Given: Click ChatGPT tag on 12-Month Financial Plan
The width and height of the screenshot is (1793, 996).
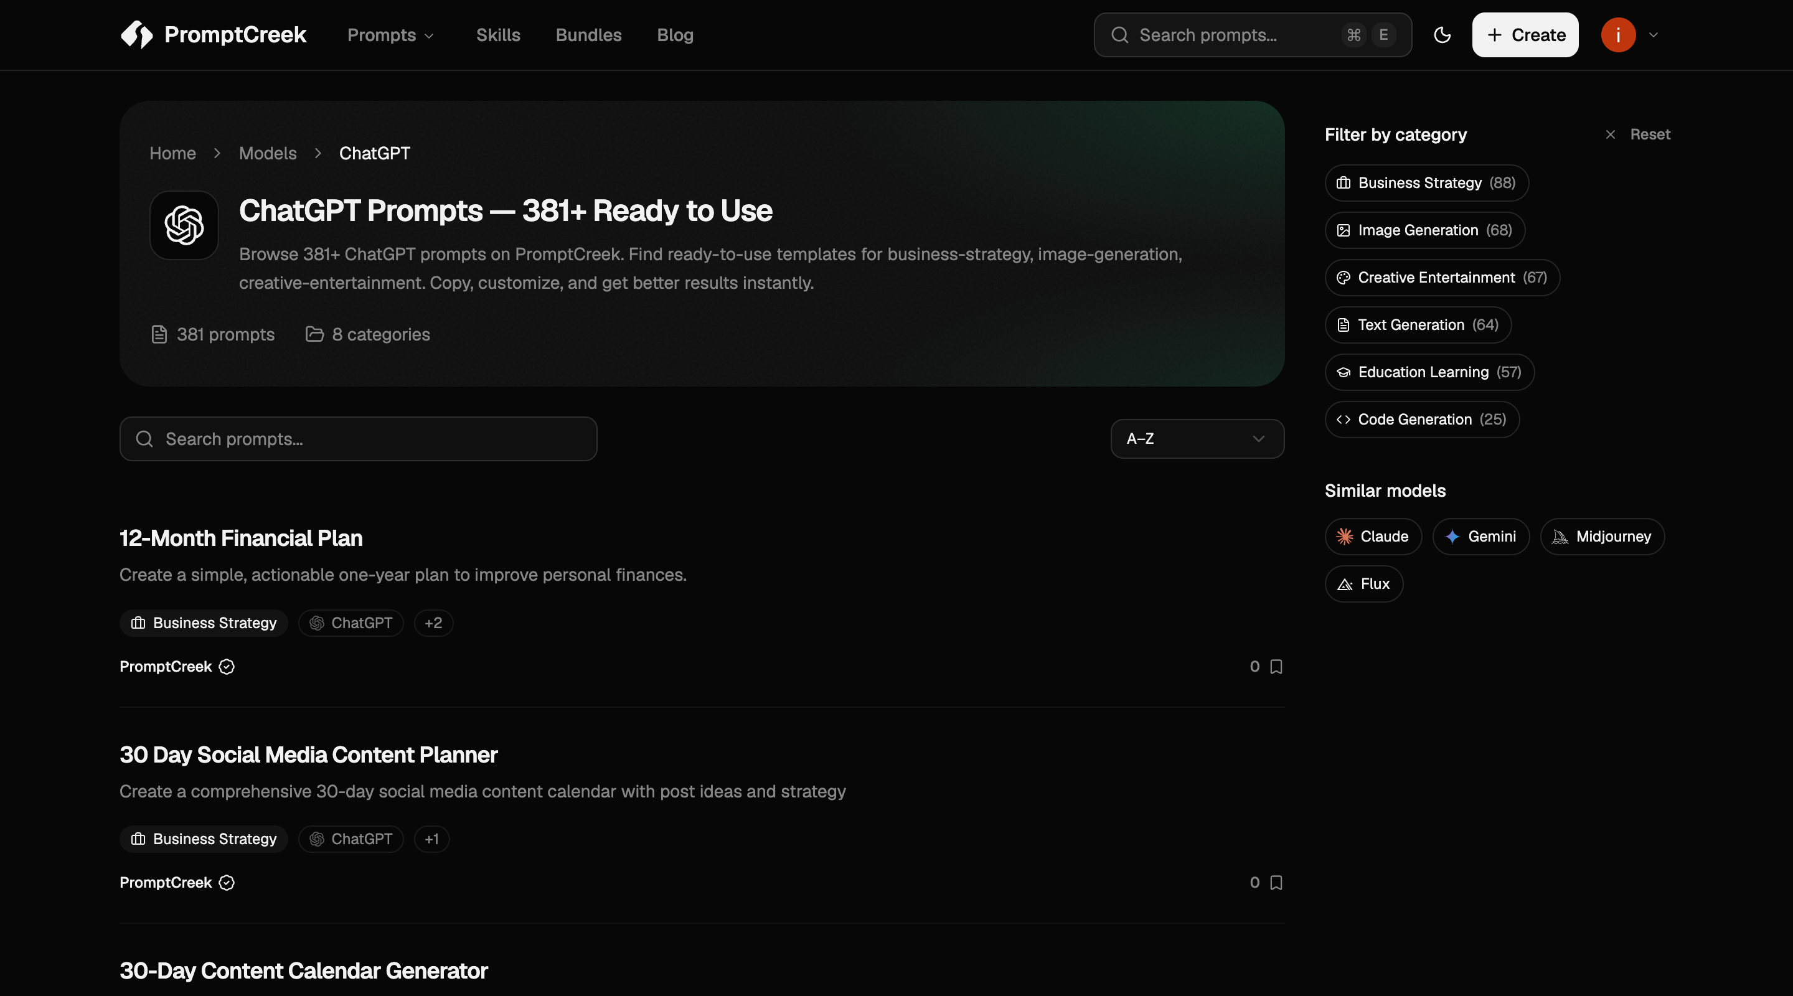Looking at the screenshot, I should pyautogui.click(x=351, y=623).
